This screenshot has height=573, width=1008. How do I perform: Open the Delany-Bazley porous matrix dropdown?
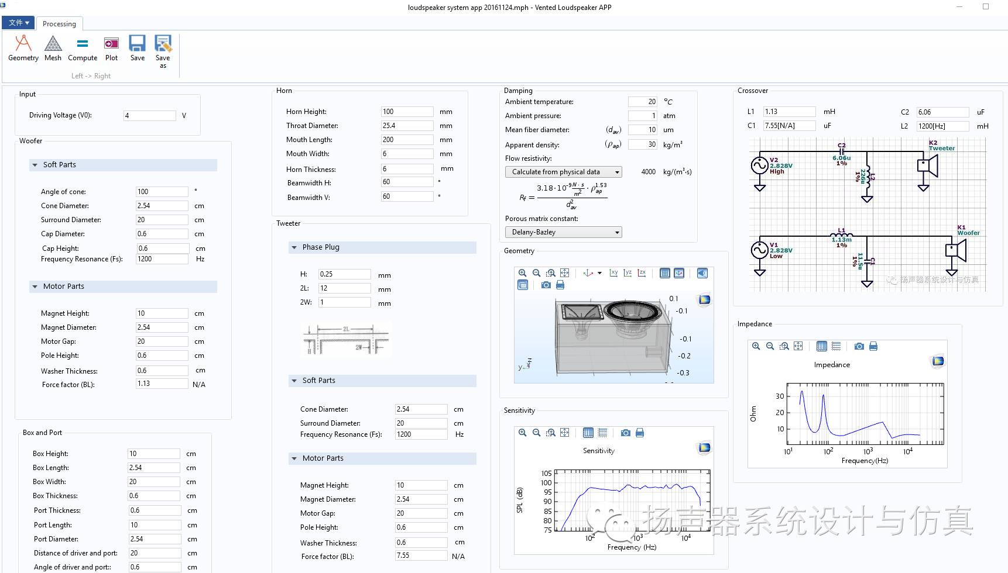[x=563, y=232]
